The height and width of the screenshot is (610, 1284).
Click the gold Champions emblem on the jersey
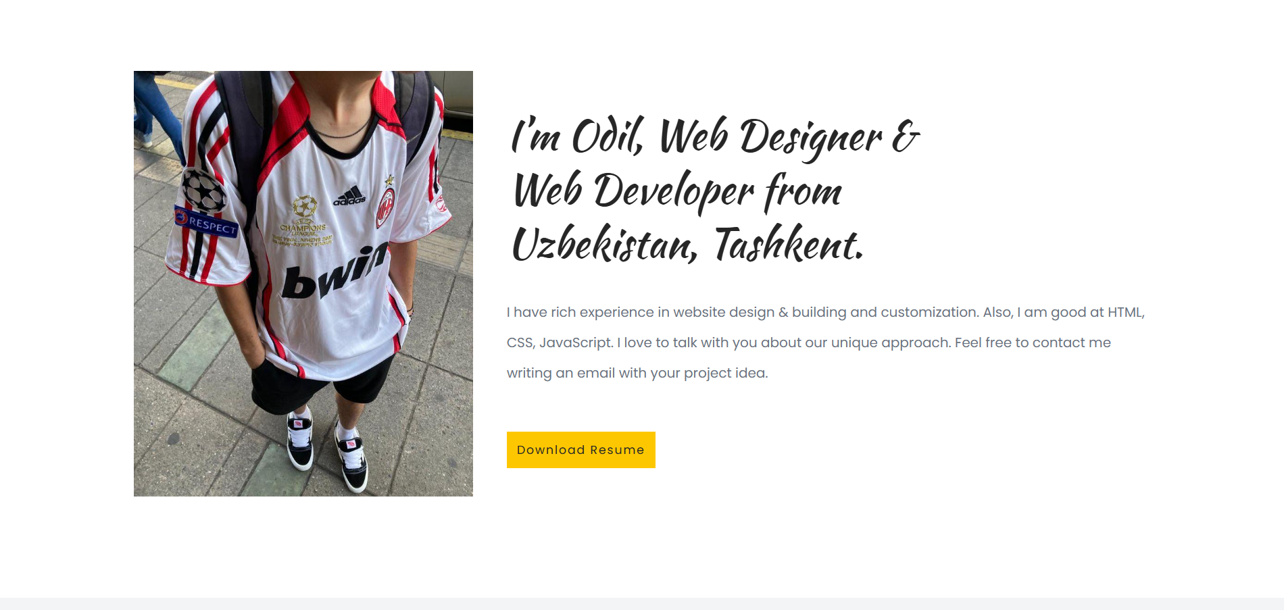tap(304, 221)
